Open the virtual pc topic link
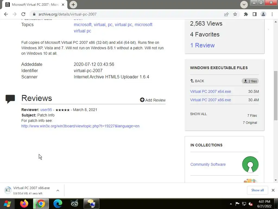The width and height of the screenshot is (278, 209). (x=124, y=24)
